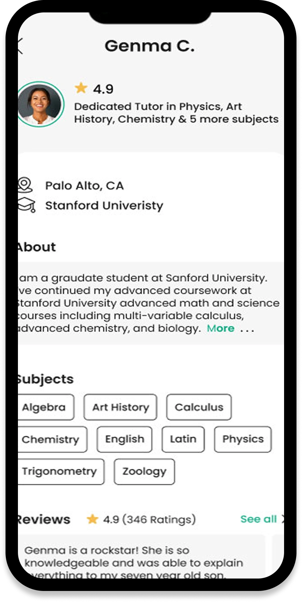
Task: Click the Stanford Univeristy school label
Action: pos(104,205)
